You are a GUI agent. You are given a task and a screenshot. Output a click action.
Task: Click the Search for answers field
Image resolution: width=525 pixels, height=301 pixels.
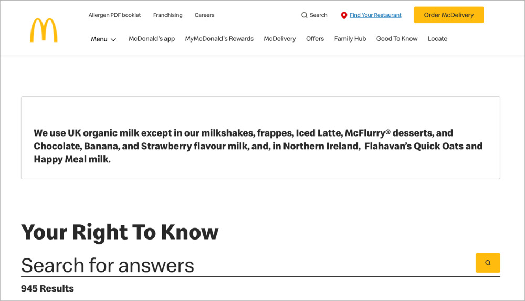coord(248,265)
